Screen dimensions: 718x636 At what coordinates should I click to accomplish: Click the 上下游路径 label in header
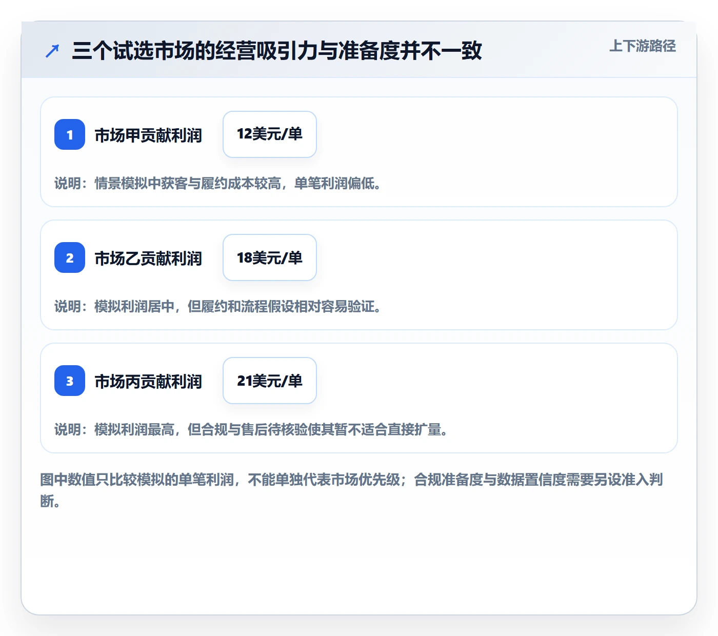pos(643,46)
